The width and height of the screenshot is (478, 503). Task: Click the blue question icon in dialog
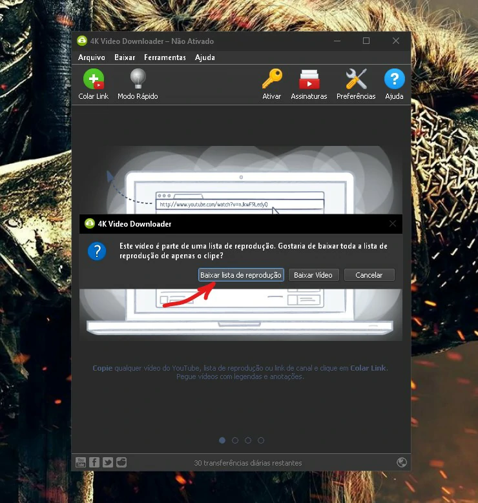pyautogui.click(x=97, y=251)
